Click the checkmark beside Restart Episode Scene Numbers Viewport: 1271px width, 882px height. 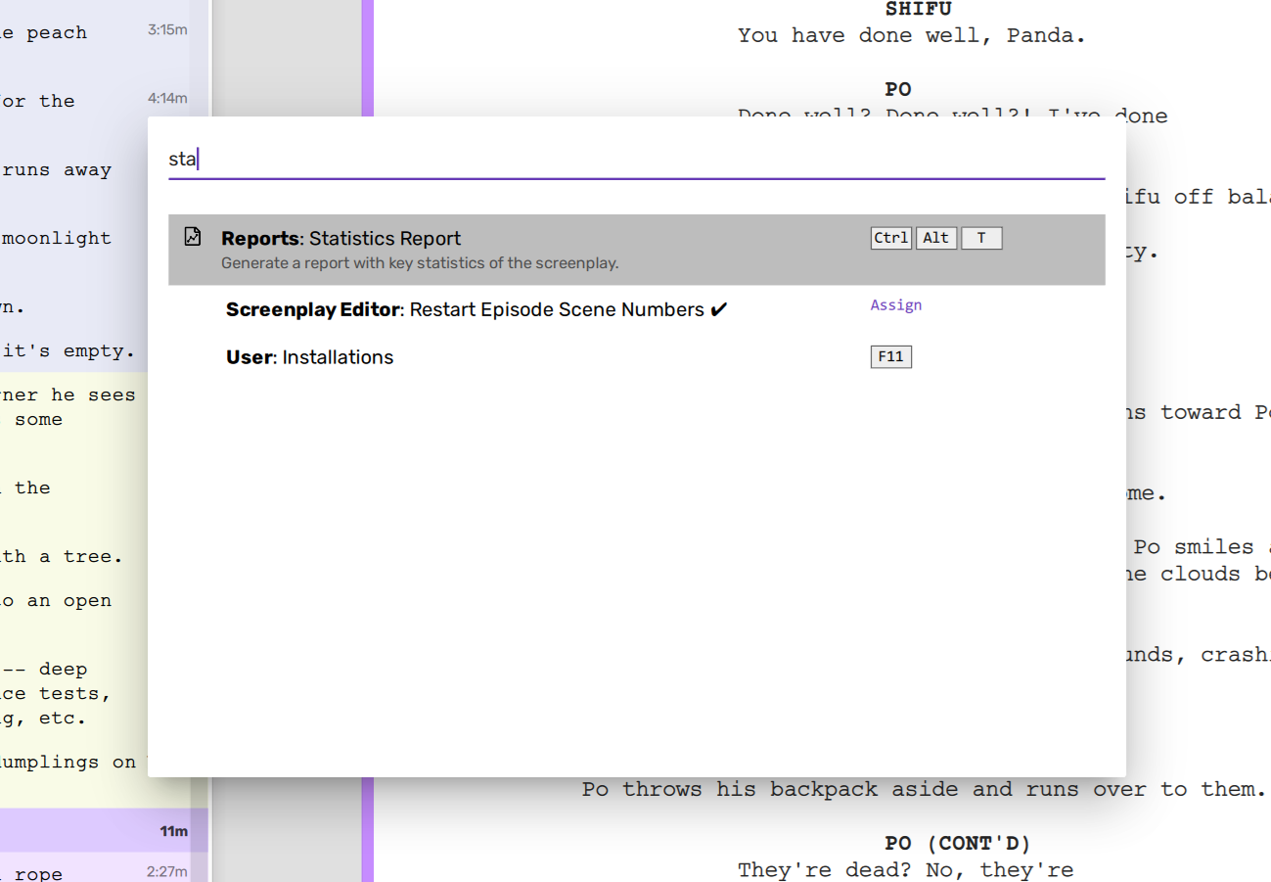[719, 310]
